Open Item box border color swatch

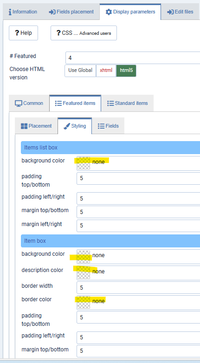point(84,302)
